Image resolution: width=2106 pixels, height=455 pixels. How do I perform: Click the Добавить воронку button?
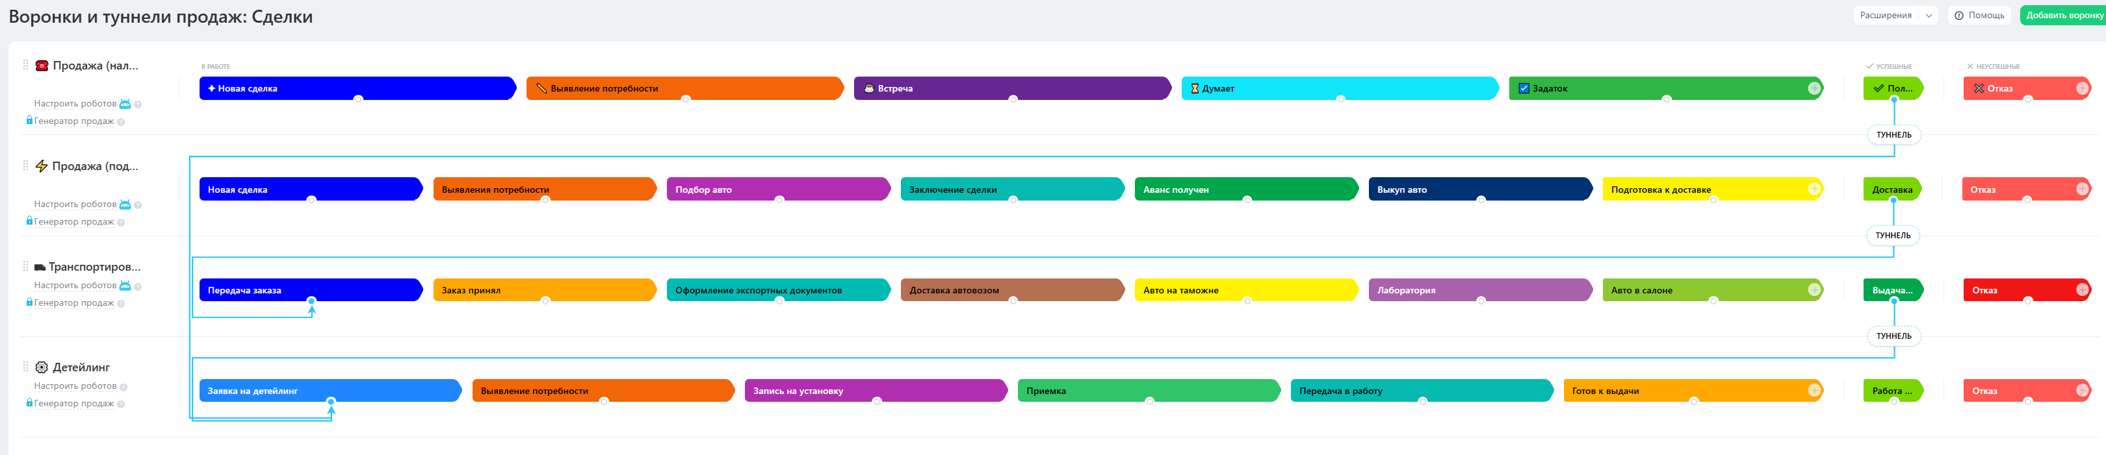(2064, 16)
